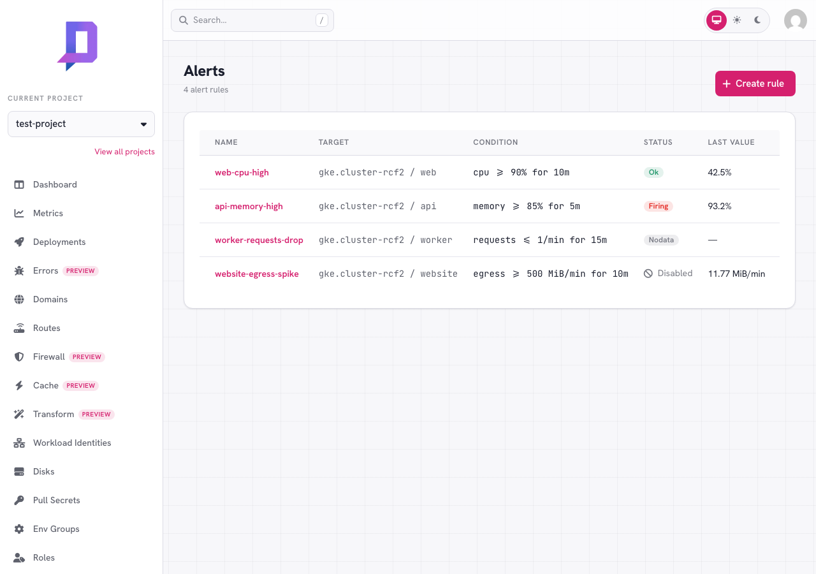Open the Firewall section
The width and height of the screenshot is (816, 574).
(81, 357)
